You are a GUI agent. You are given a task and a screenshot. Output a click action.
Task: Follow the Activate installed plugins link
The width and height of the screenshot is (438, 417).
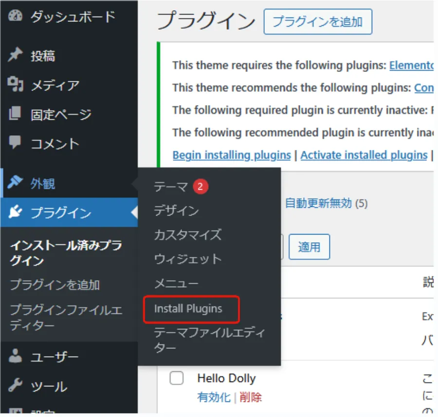point(364,155)
